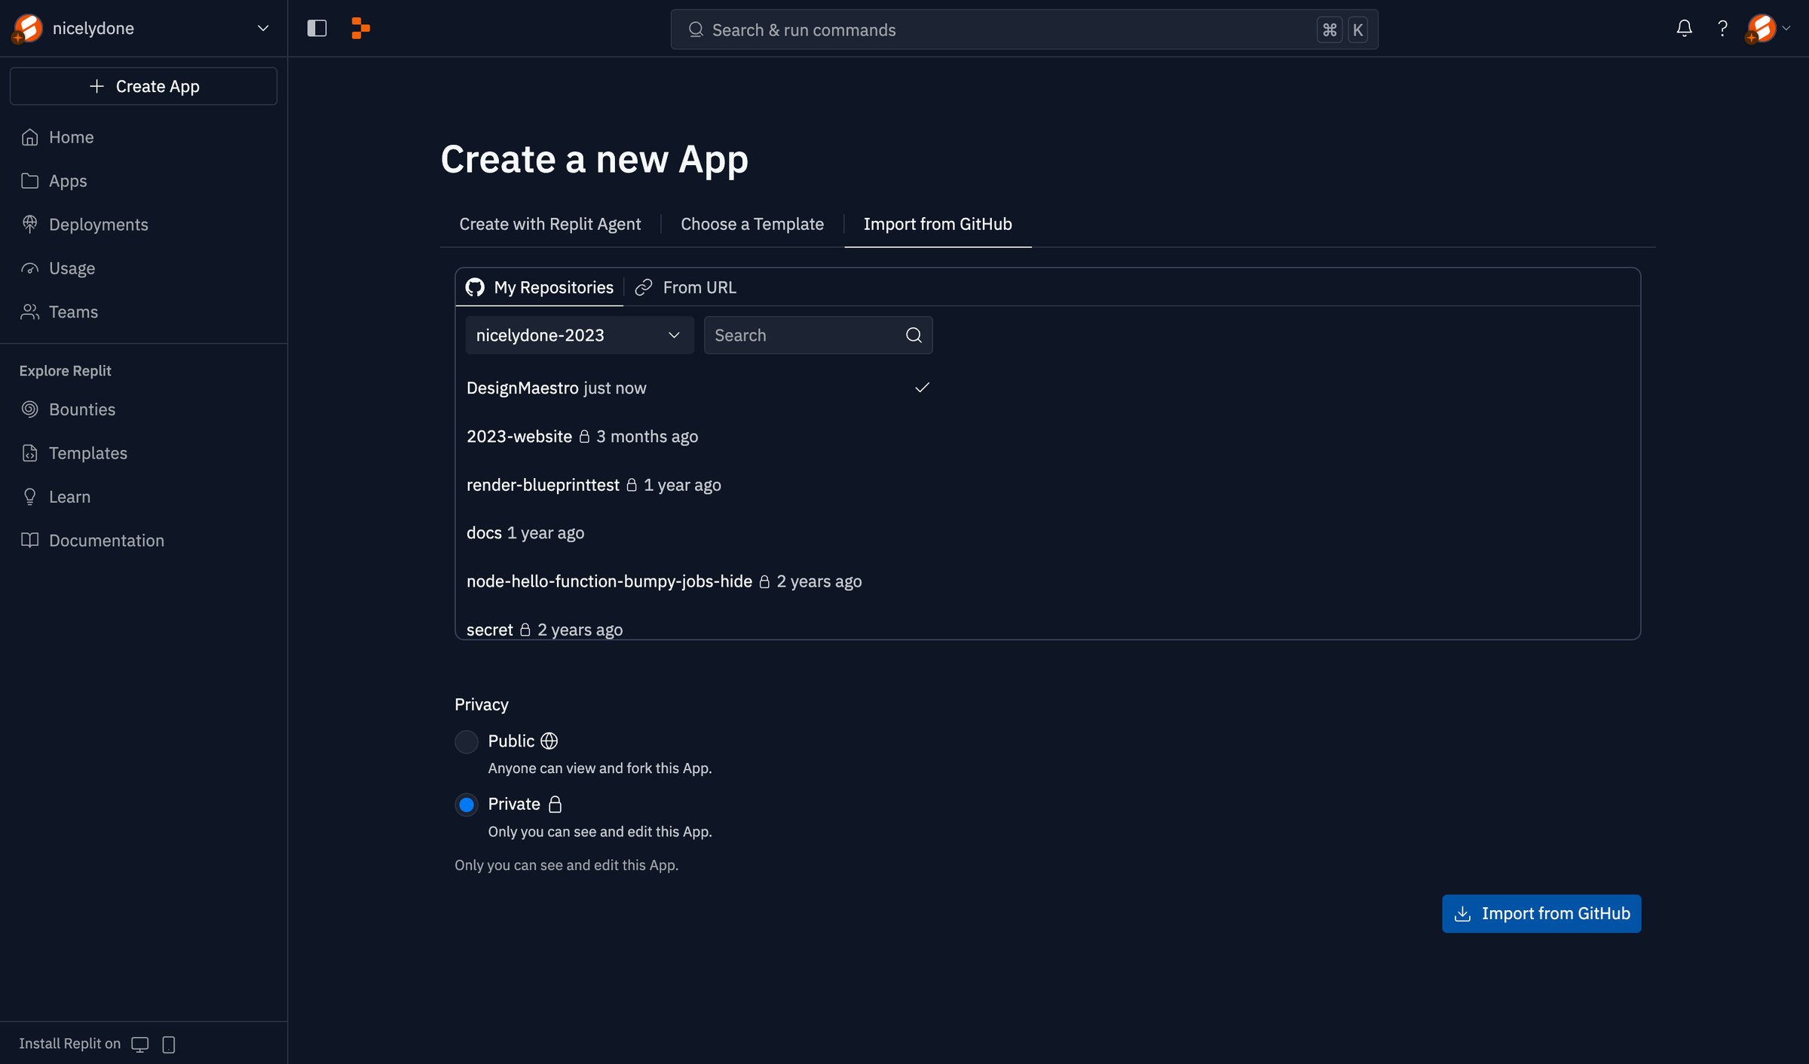Click the Private lock icon
Screen dimensions: 1809x1064
(556, 804)
